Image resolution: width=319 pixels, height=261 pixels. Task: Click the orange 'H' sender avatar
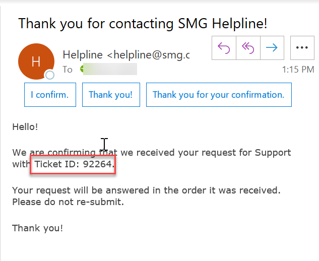click(36, 61)
